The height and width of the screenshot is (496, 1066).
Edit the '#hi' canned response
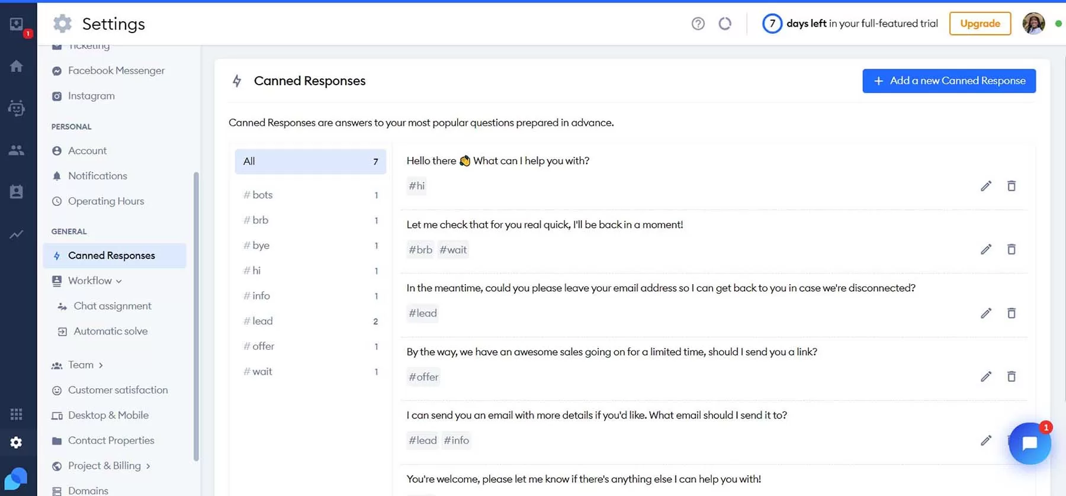pyautogui.click(x=985, y=186)
